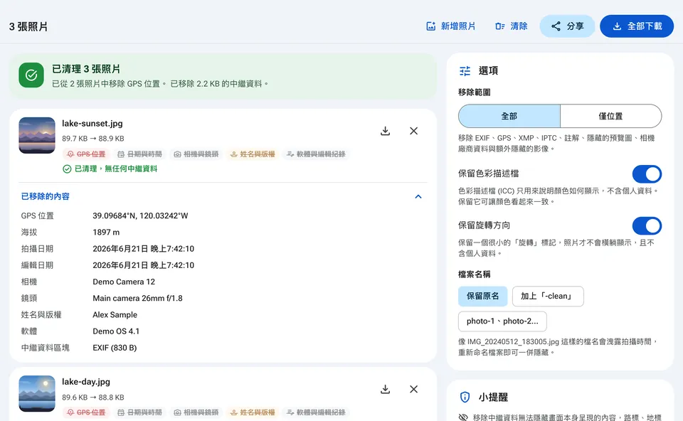Click 相機與鏡頭 tag under lake-sunset.jpg
Viewport: 683px width, 421px height.
(x=196, y=154)
